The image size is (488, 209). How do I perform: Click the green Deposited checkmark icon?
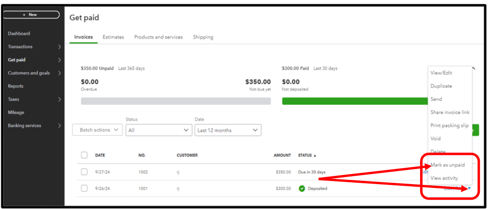302,188
